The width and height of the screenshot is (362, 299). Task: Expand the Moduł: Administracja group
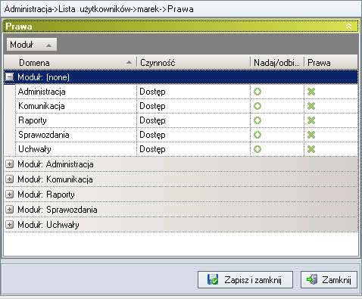coord(9,164)
